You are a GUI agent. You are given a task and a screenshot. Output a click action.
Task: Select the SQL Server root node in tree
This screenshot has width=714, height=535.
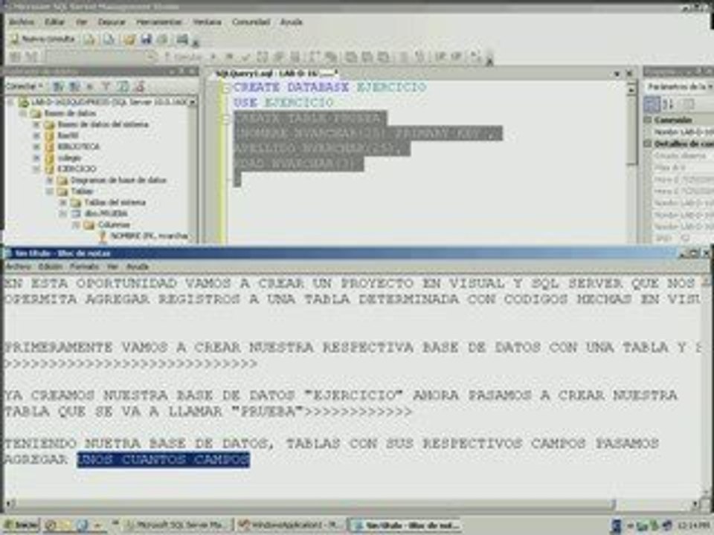pos(109,102)
